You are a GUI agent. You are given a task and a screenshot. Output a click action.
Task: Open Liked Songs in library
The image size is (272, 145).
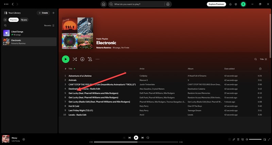29,33
